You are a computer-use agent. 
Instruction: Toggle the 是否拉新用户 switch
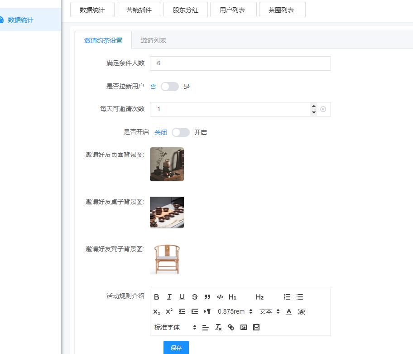[170, 87]
